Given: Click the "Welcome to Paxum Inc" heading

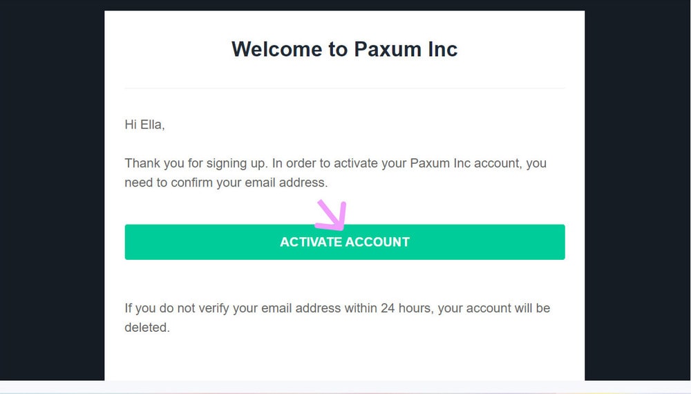Looking at the screenshot, I should coord(344,49).
